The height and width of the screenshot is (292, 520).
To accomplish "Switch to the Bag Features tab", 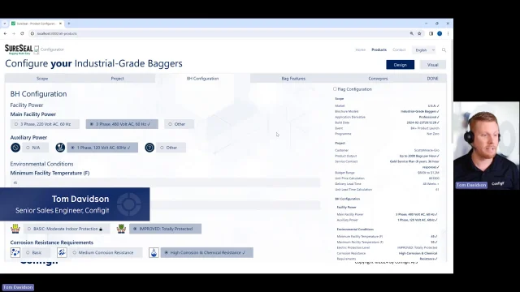I will point(293,79).
